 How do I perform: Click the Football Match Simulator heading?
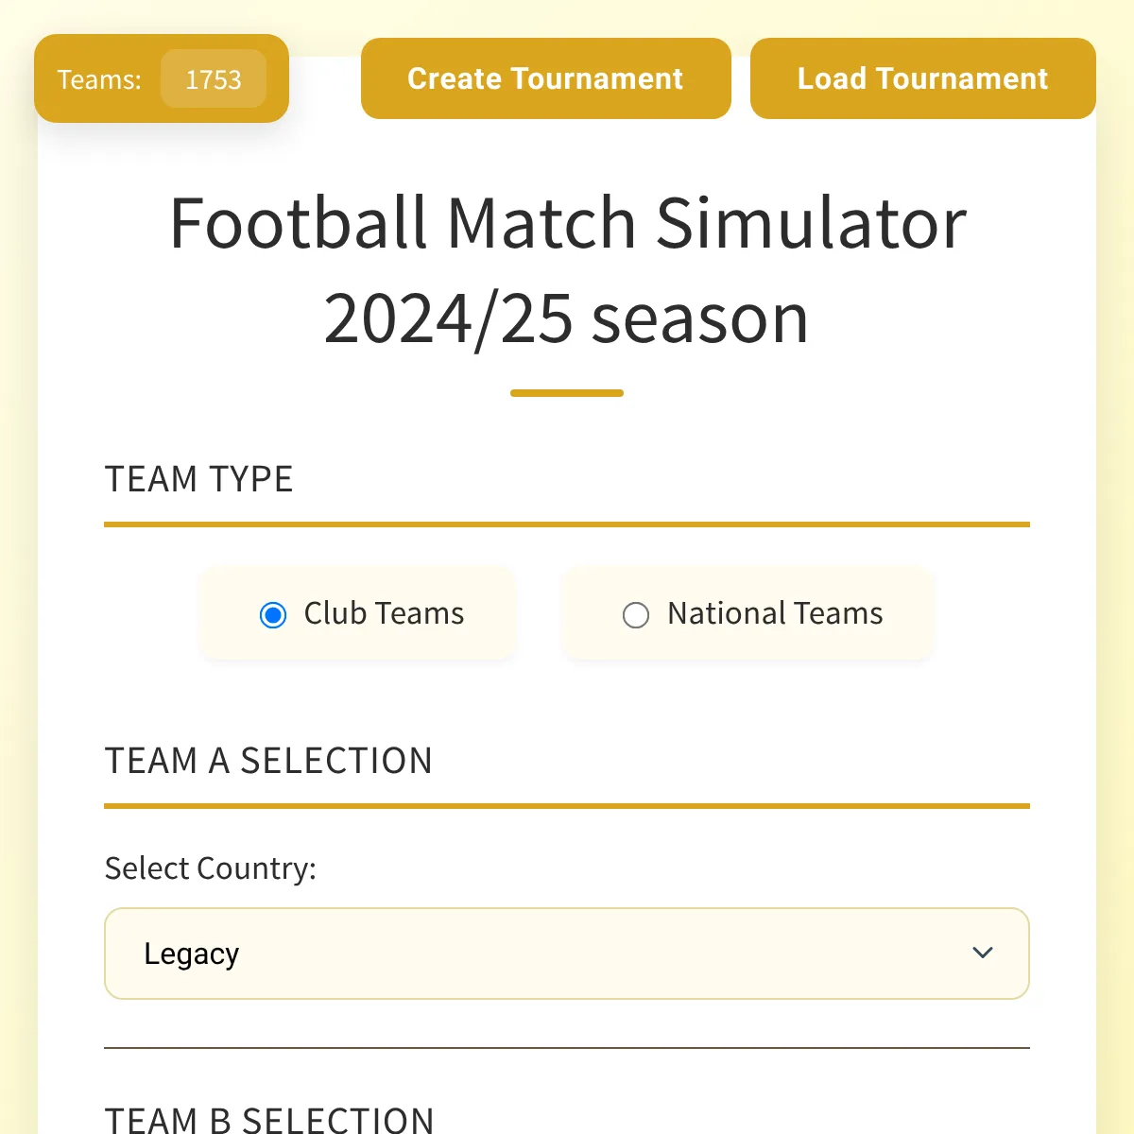click(x=567, y=223)
